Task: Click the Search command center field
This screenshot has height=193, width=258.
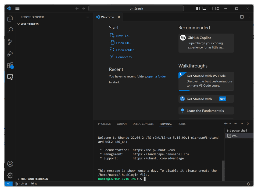Action: click(136, 9)
